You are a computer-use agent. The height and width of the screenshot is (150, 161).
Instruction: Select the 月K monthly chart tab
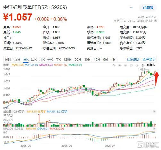42,59
